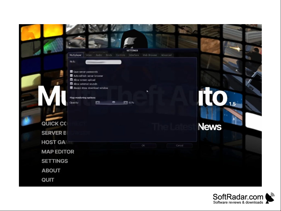
Task: Click the opacity slider left arrow
Action: (x=98, y=103)
